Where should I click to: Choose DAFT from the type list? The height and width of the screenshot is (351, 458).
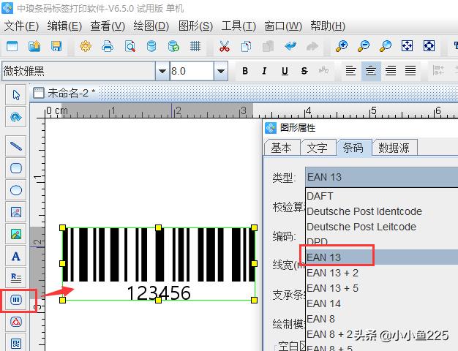click(381, 196)
